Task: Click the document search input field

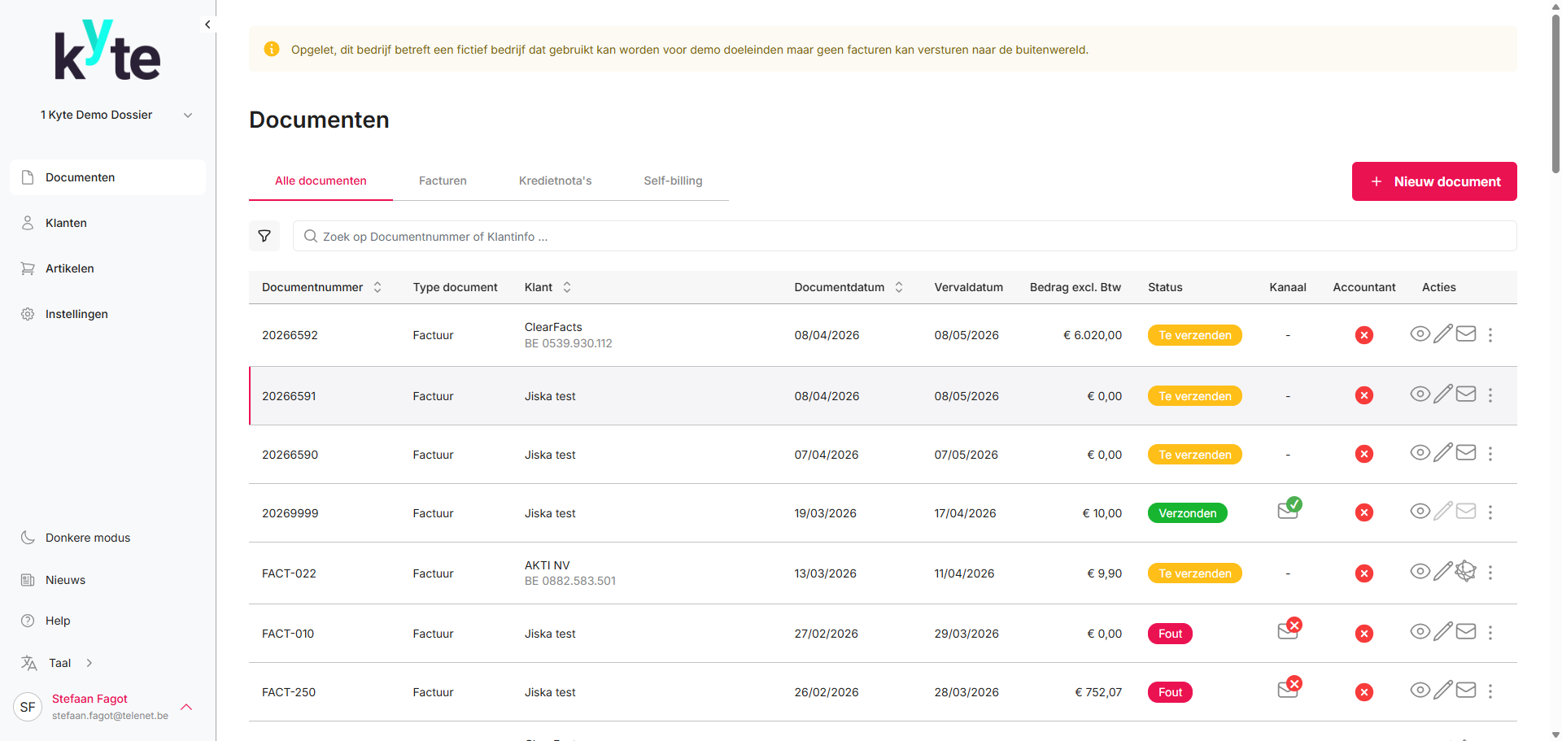Action: (x=903, y=237)
